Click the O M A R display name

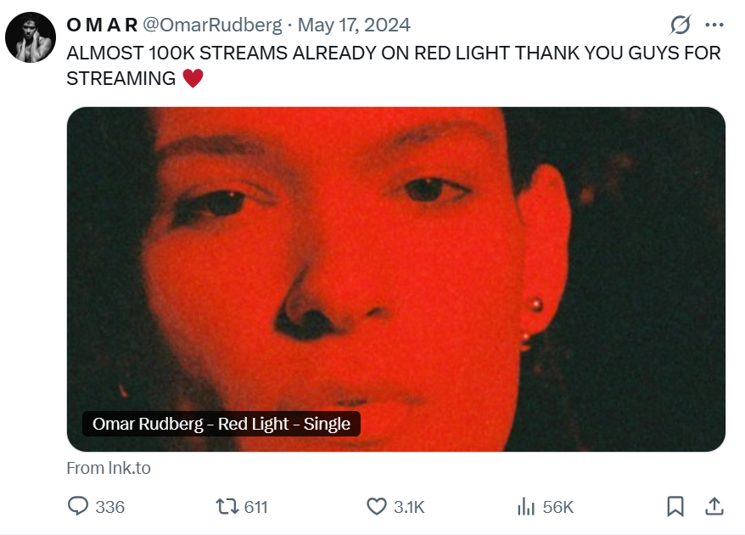pos(102,25)
